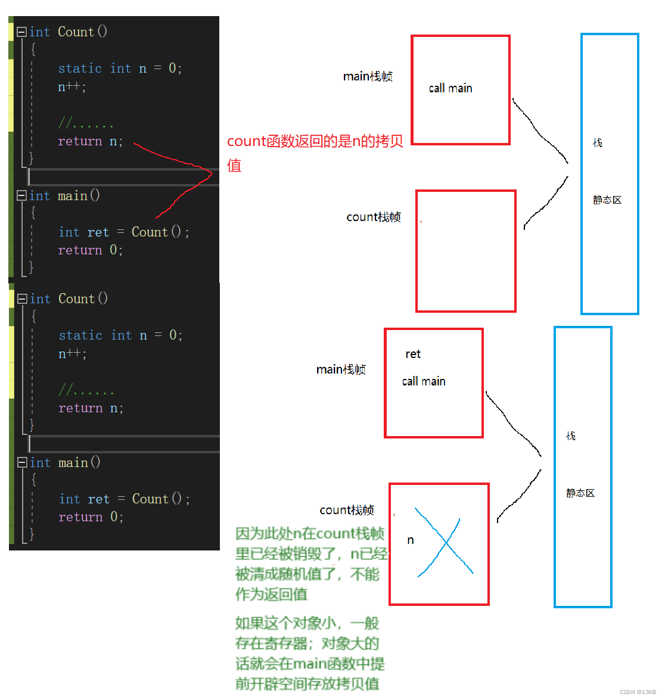Image resolution: width=665 pixels, height=700 pixels.
Task: Click 'count栈帧' label in the upper diagram
Action: [x=374, y=217]
